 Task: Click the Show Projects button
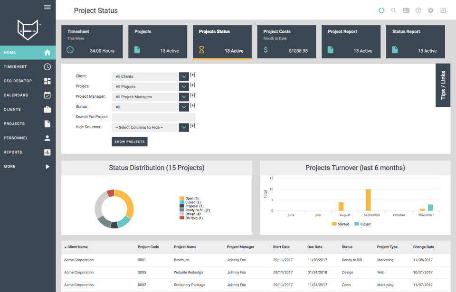129,141
